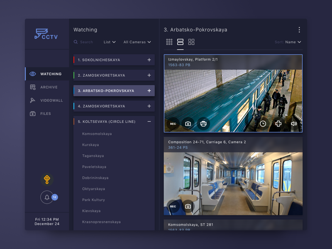The image size is (332, 249).
Task: Click the pan-move control on first camera
Action: coord(278,124)
